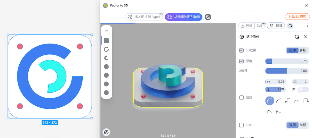Enable the toggle switch beside the wand icon
The image size is (312, 138).
coord(303,90)
